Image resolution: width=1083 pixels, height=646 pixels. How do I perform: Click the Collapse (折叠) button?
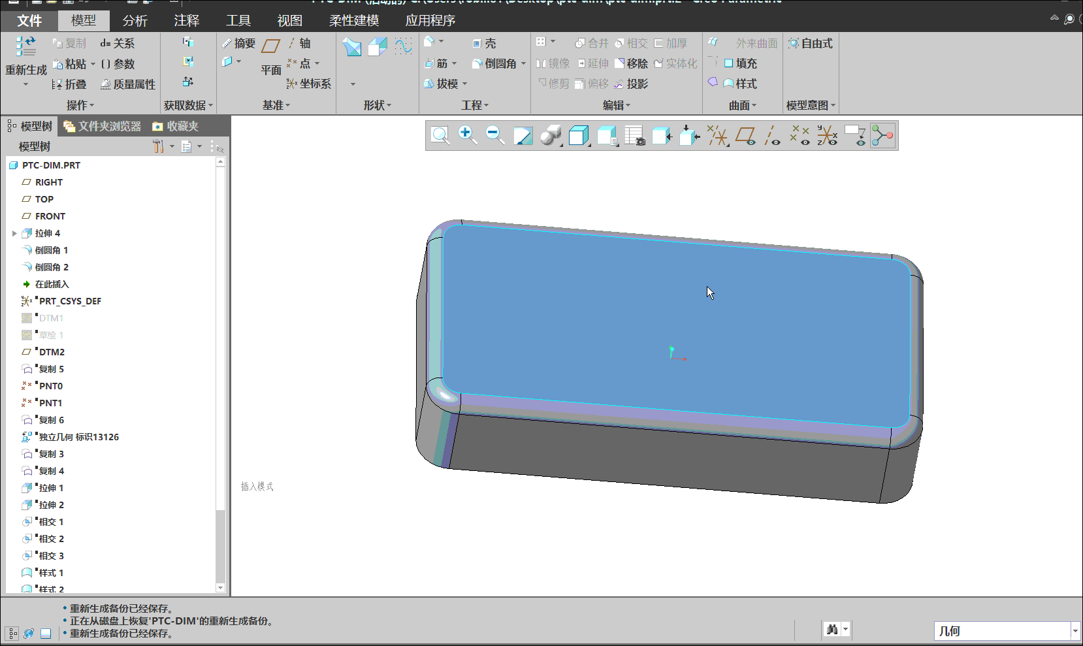pos(69,84)
